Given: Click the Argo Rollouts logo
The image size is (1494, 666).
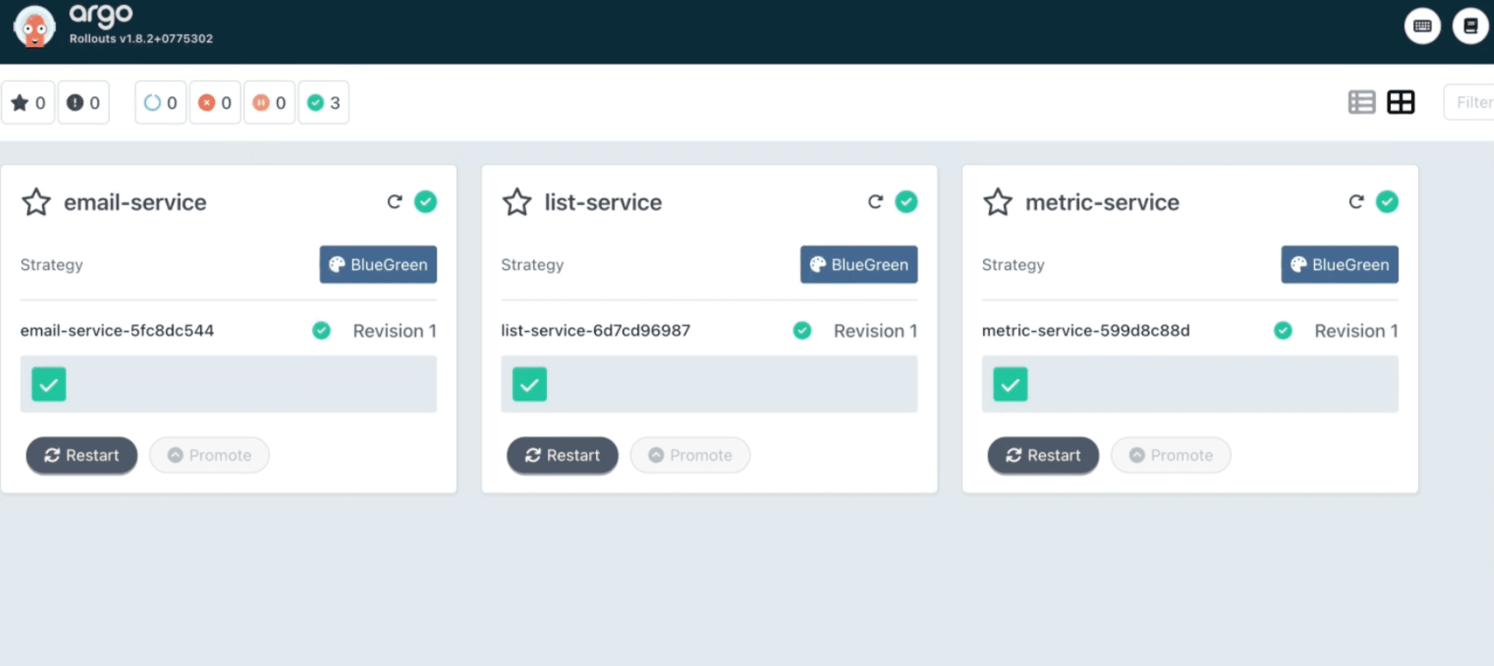Looking at the screenshot, I should pyautogui.click(x=35, y=26).
